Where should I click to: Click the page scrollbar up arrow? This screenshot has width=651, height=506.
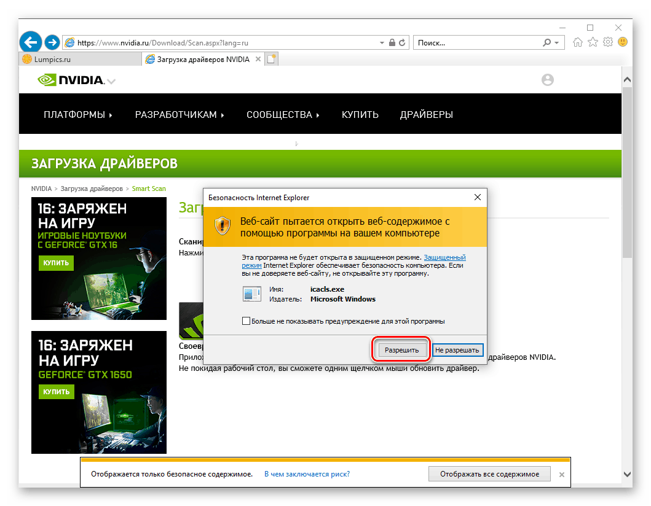628,79
